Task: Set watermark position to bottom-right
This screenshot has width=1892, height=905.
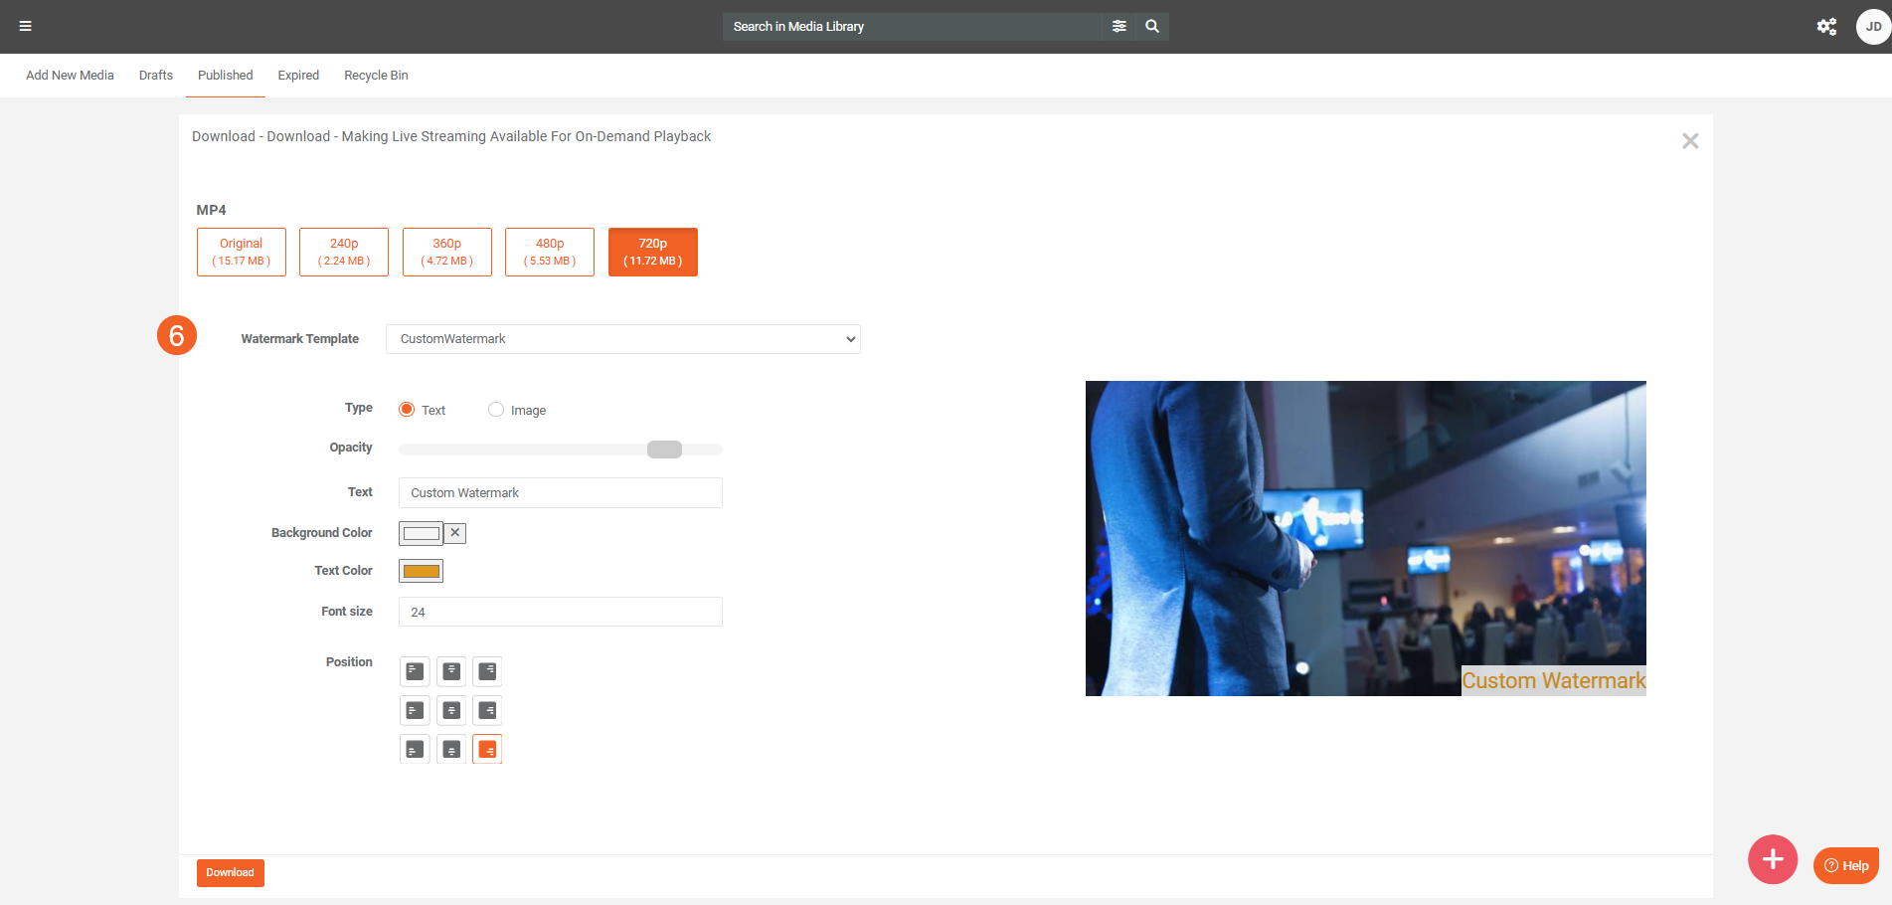Action: pyautogui.click(x=487, y=749)
